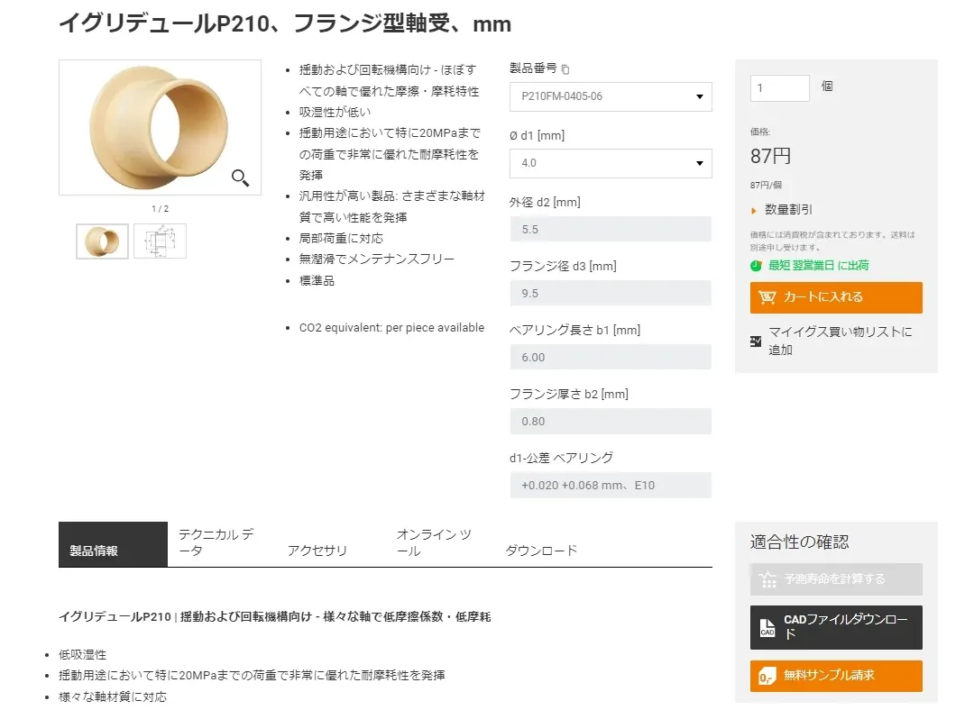Open the Ø d1 diameter dropdown

610,163
